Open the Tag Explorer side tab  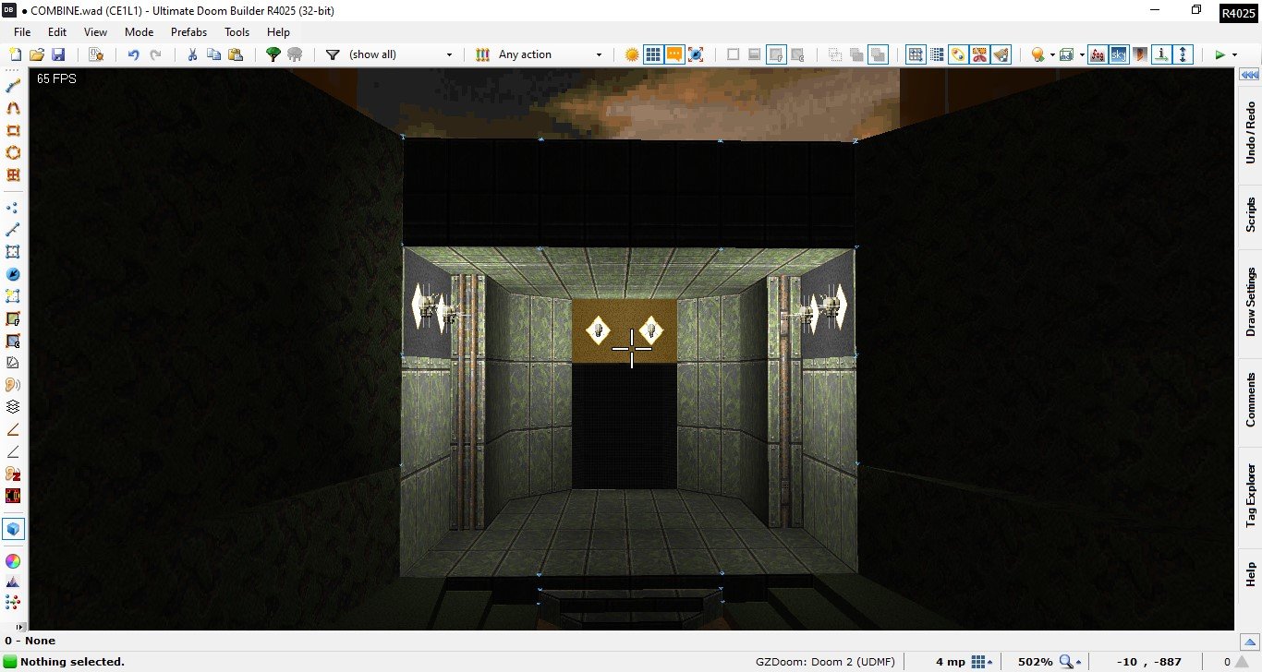coord(1250,498)
